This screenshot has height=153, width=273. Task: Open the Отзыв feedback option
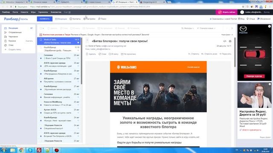[x=250, y=19]
